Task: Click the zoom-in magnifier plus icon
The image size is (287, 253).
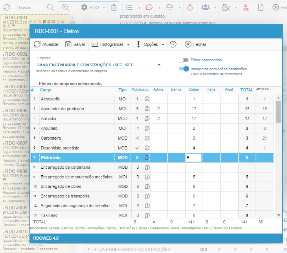Action: (65, 7)
